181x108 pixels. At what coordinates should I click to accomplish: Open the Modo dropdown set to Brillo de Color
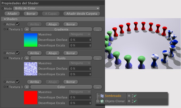coord(57,9)
